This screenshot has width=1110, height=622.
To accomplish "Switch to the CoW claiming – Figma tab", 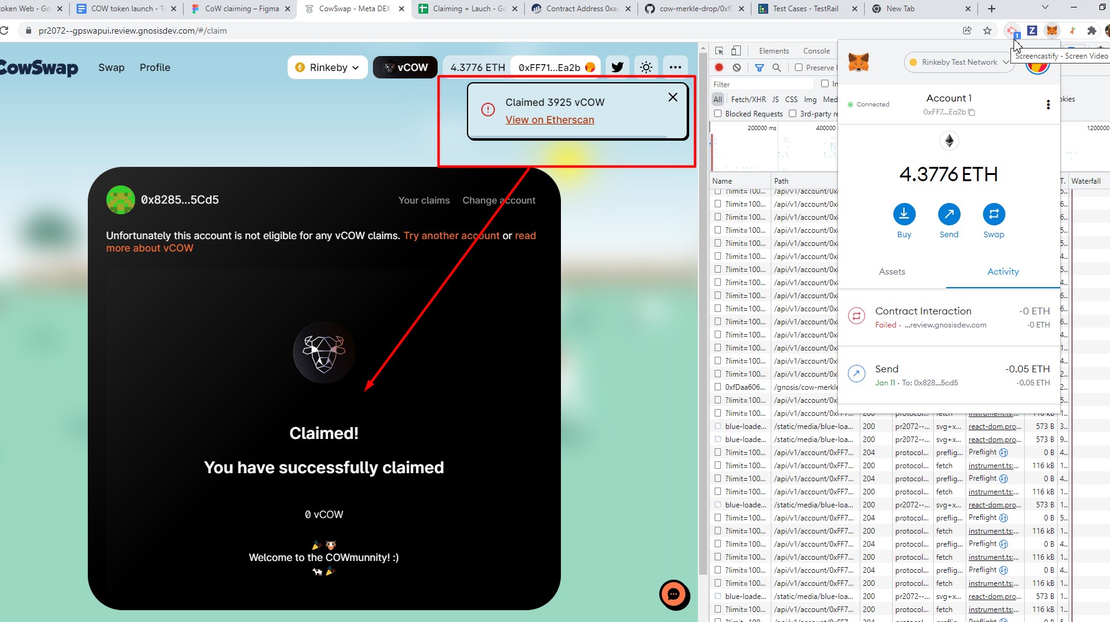I will [242, 9].
